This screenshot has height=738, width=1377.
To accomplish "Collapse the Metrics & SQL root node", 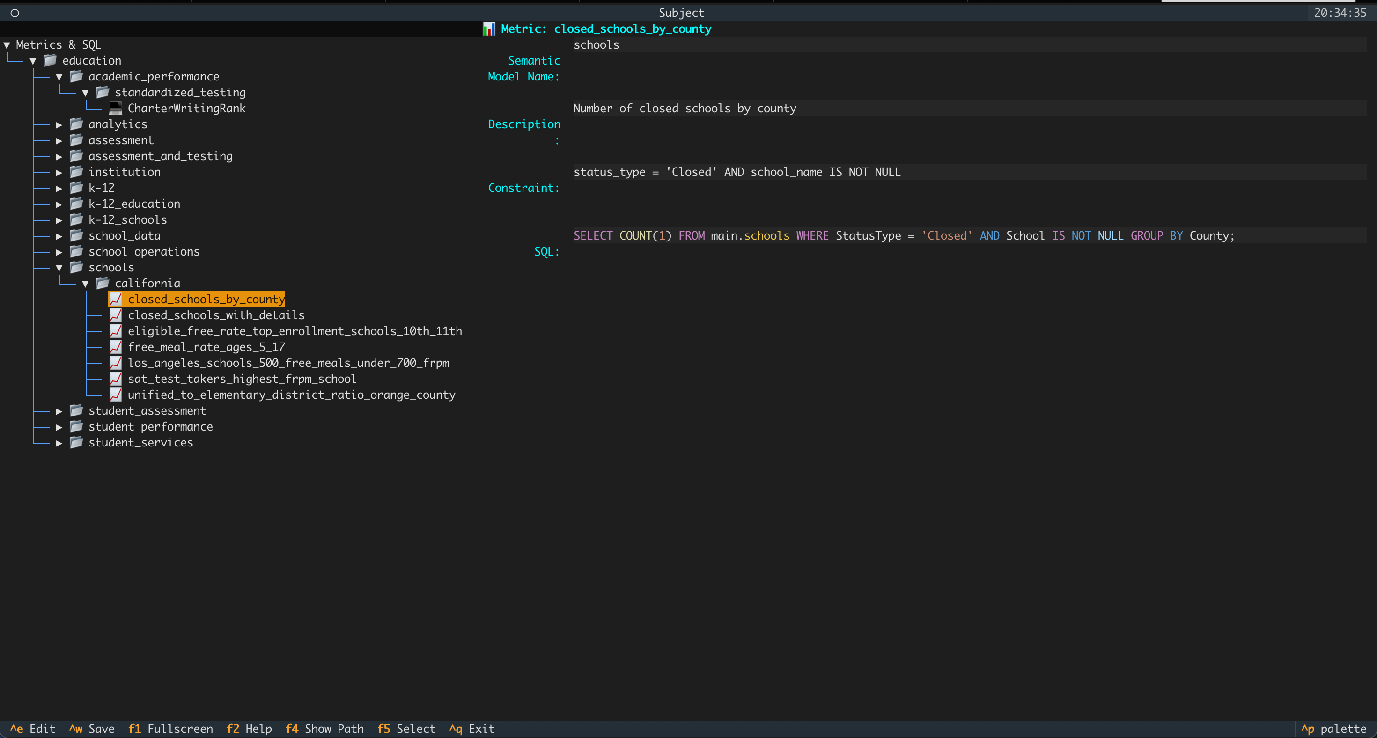I will (x=7, y=44).
